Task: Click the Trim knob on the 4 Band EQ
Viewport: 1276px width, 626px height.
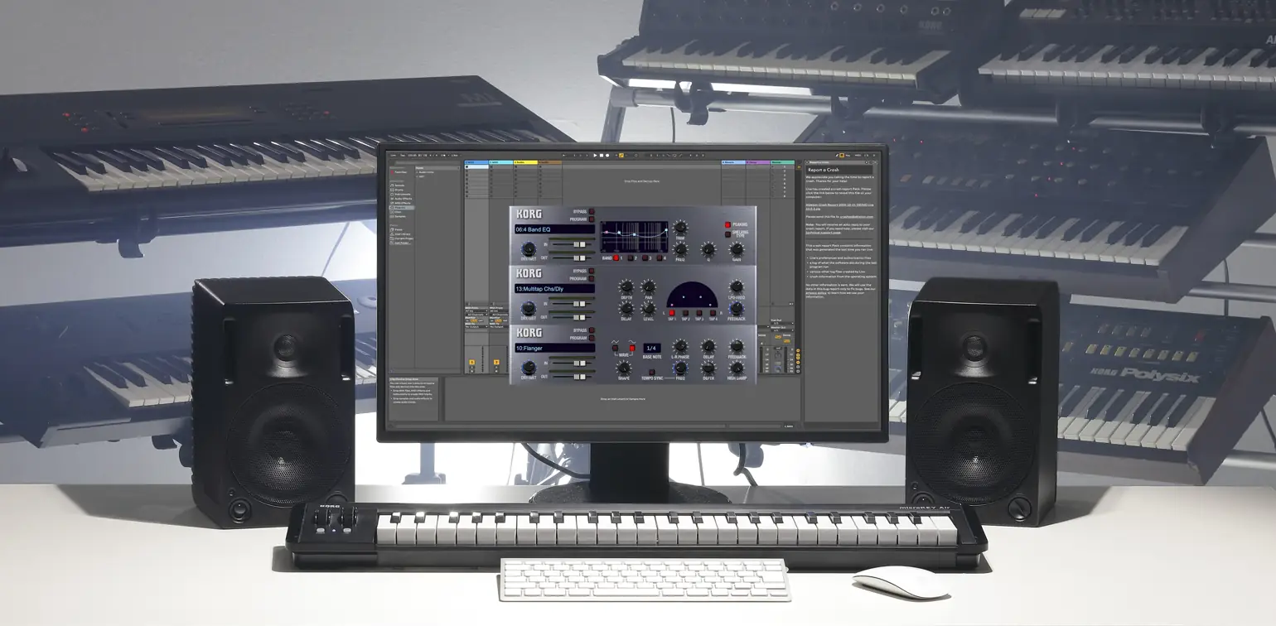Action: [680, 227]
